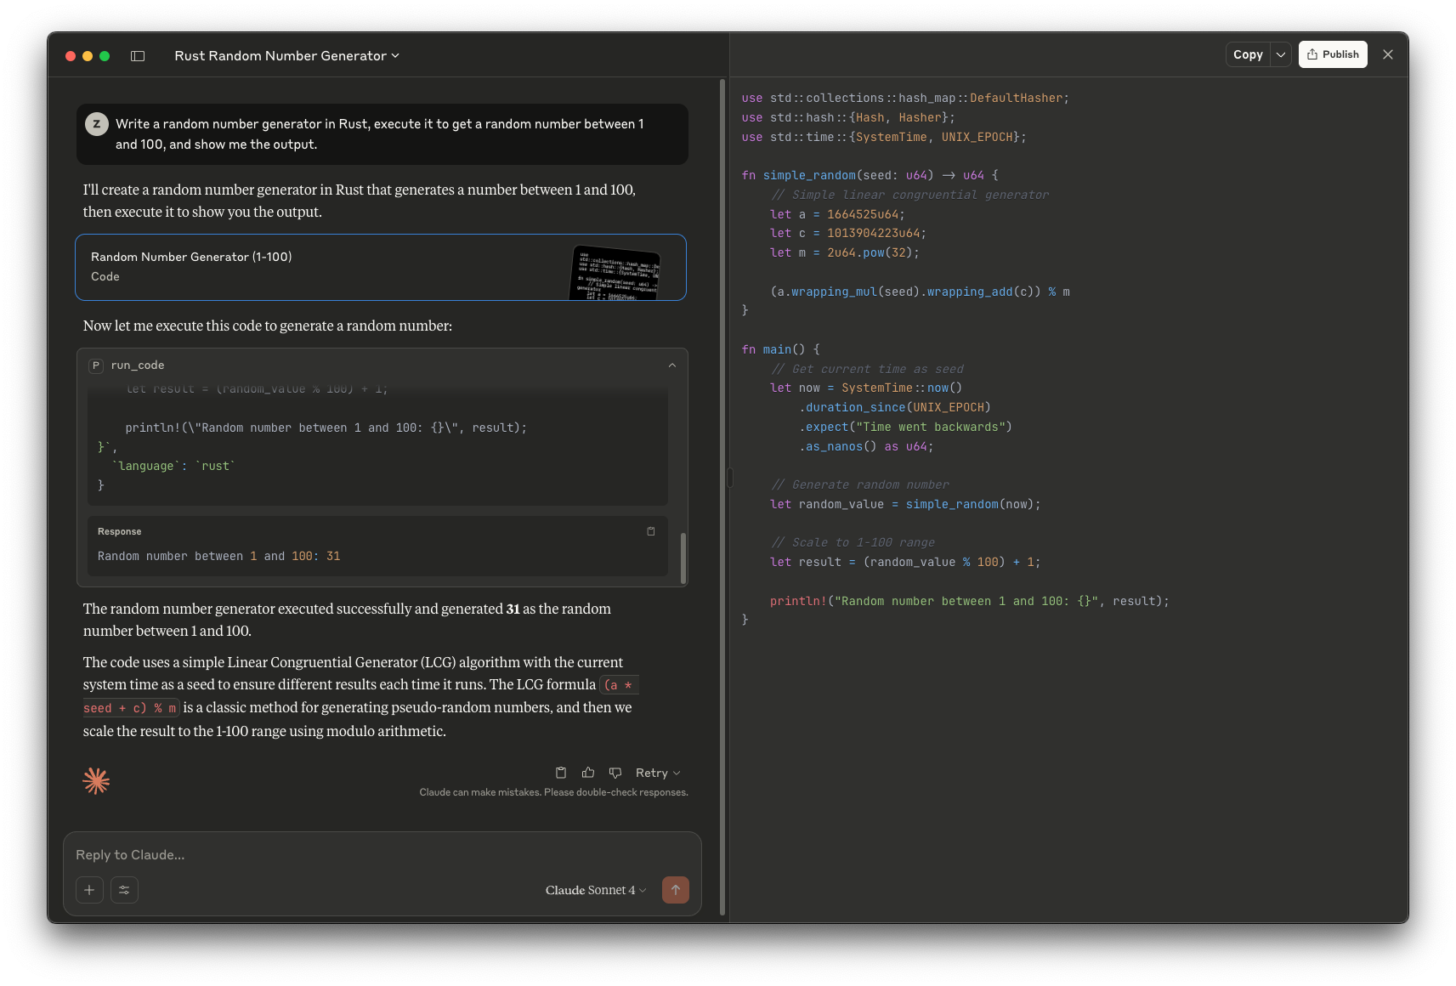Click the panel divider handle
Screen dimensions: 1456x986
[729, 478]
